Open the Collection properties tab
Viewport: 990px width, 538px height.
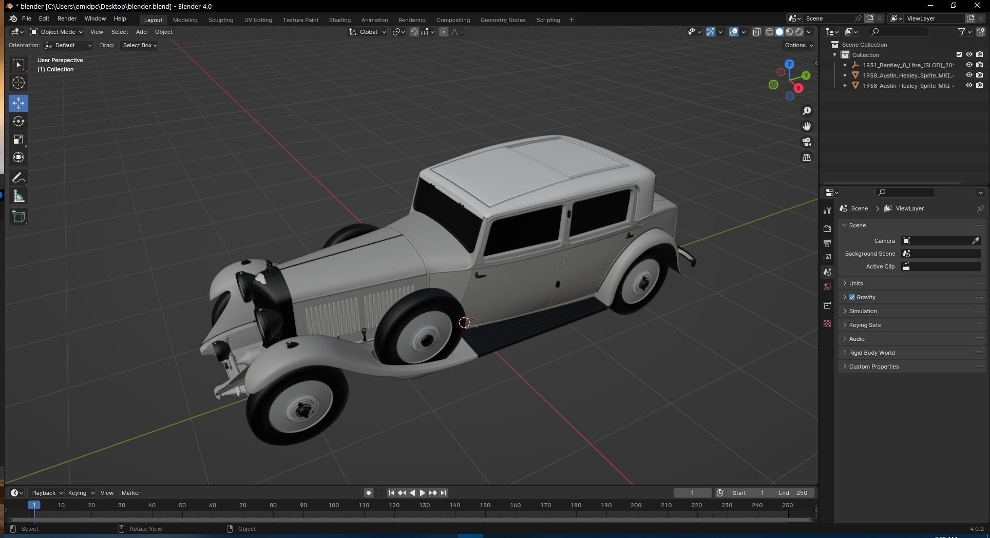[x=827, y=305]
